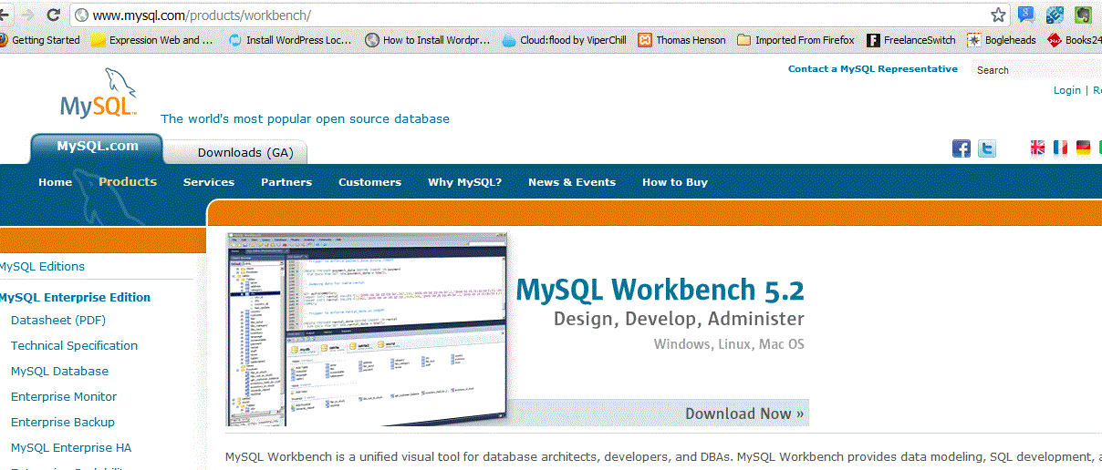Open How to Install Wordpr... bookmark

coord(428,40)
